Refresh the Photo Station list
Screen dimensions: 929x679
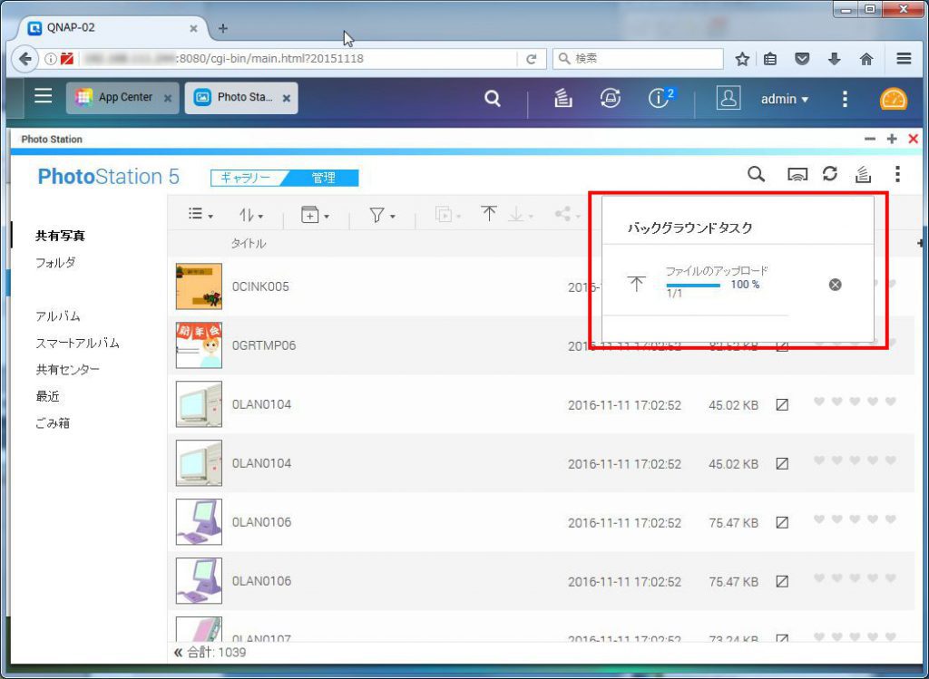coord(829,174)
